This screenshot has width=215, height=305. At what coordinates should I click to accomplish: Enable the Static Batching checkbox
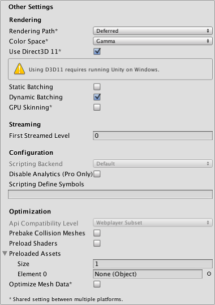(97, 87)
